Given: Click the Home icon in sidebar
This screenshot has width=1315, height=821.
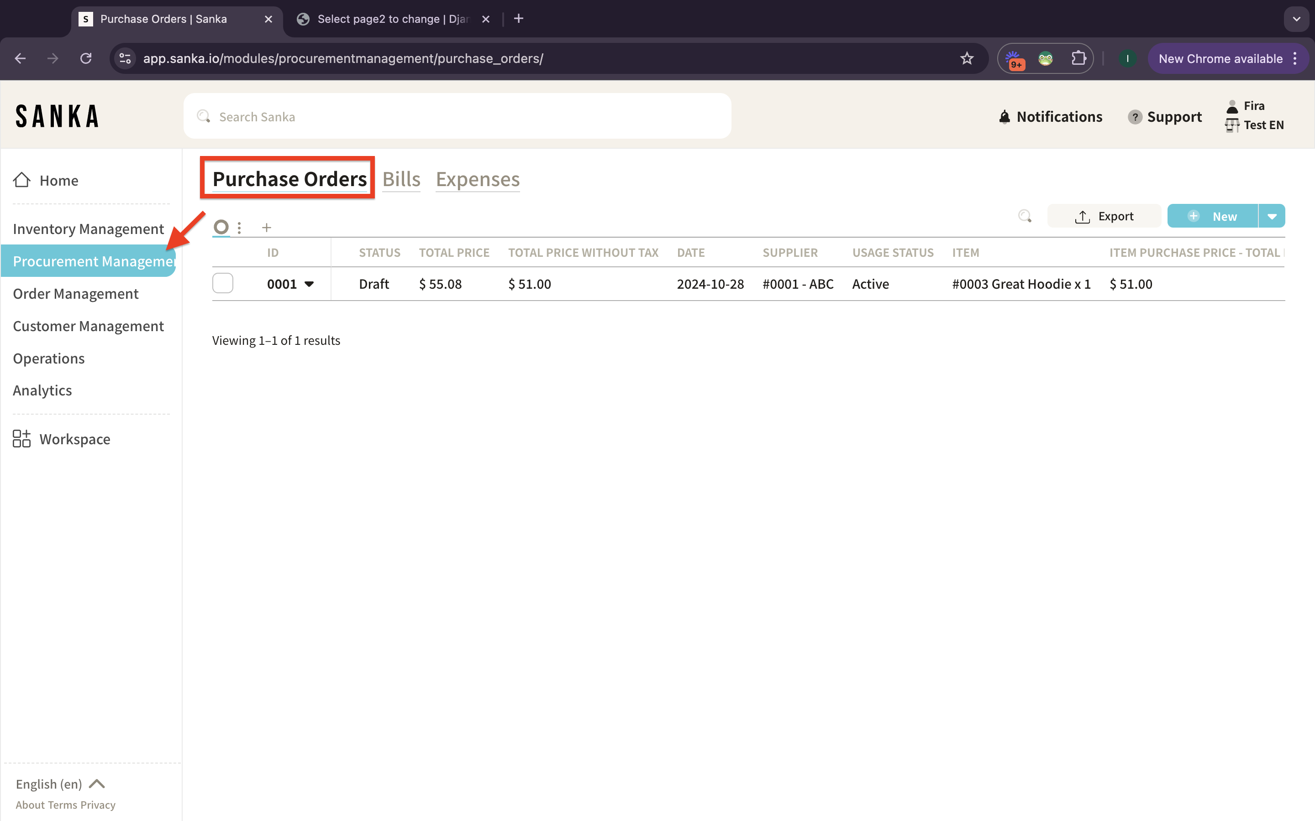Looking at the screenshot, I should (x=22, y=180).
